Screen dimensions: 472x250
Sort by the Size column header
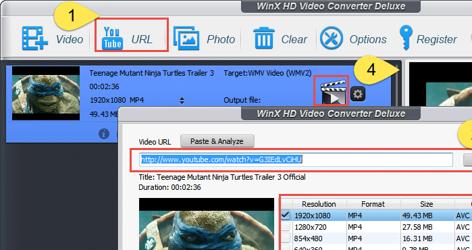(427, 204)
